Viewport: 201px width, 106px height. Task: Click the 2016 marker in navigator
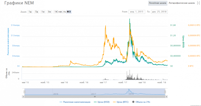click(56, 94)
